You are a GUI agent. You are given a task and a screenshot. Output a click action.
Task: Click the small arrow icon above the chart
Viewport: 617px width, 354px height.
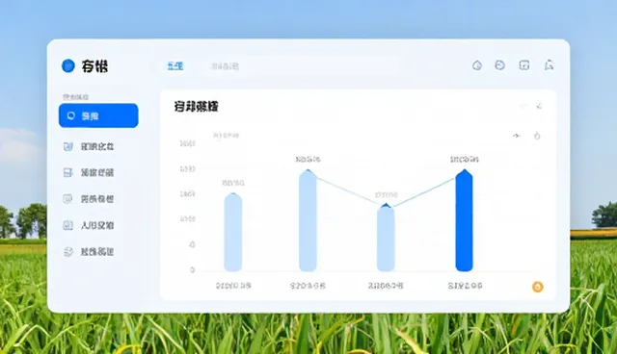[x=517, y=136]
